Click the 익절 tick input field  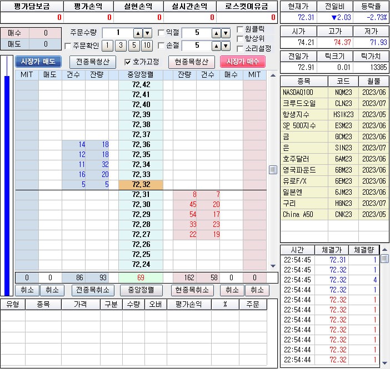(x=197, y=33)
